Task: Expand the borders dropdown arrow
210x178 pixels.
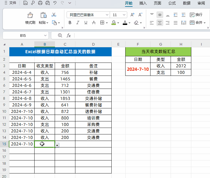Action: 107,23
